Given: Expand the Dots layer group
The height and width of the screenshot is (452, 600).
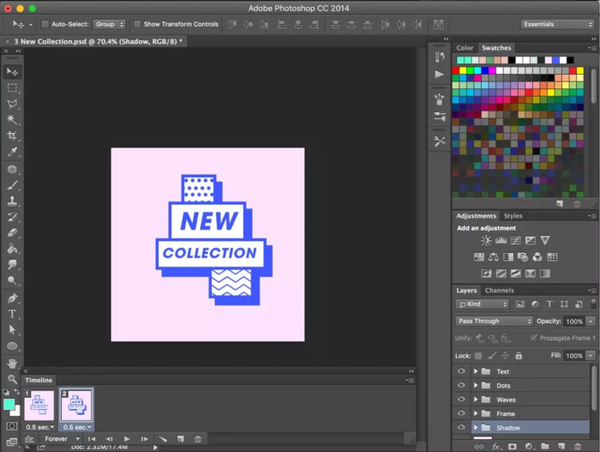Looking at the screenshot, I should 476,385.
